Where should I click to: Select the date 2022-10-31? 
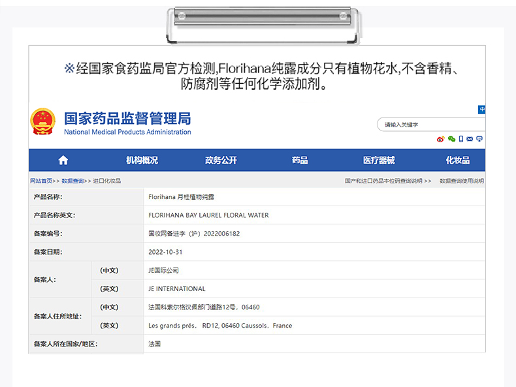[x=165, y=252]
